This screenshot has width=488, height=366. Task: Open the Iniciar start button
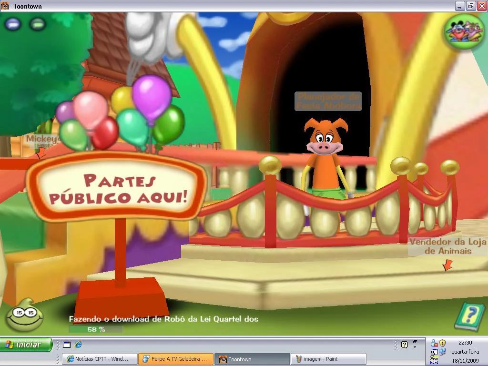(26, 345)
